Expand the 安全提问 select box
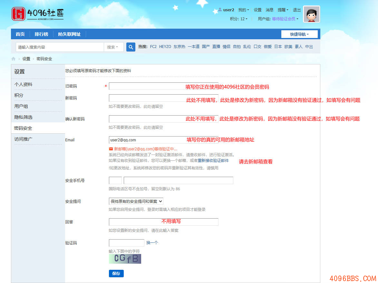 [x=136, y=201]
